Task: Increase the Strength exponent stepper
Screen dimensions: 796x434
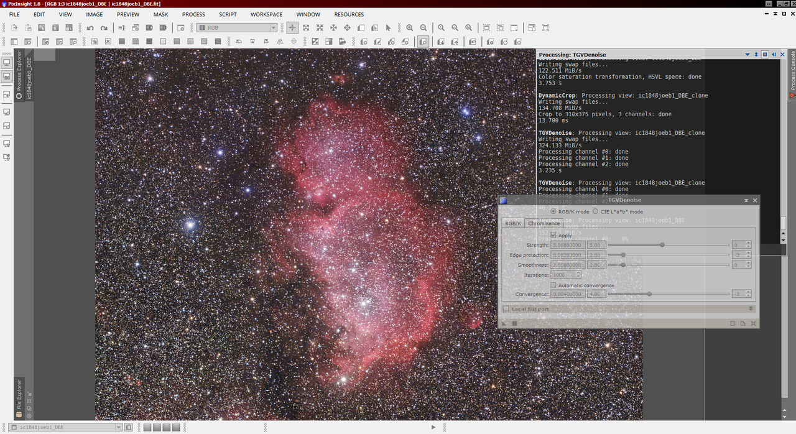Action: 748,243
